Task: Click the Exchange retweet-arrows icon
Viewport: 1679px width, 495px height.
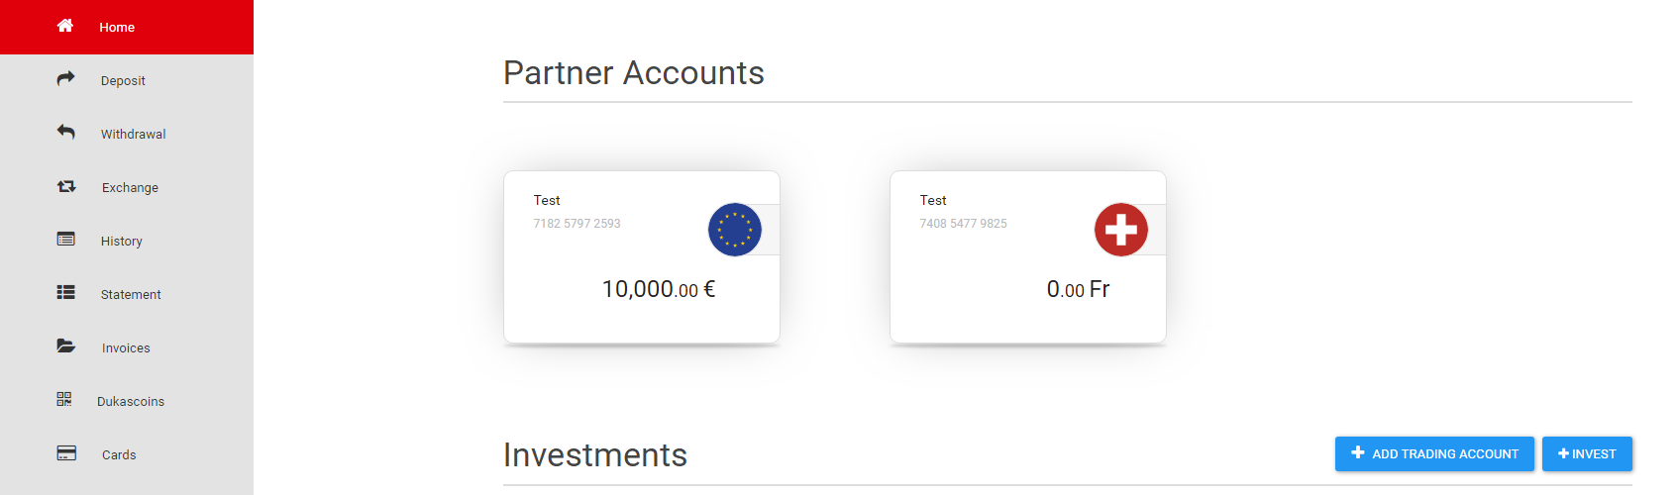Action: pos(66,186)
